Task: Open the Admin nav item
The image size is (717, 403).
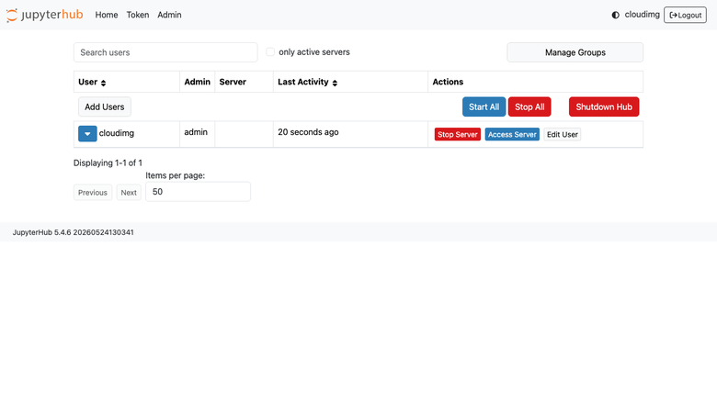Action: [x=169, y=15]
